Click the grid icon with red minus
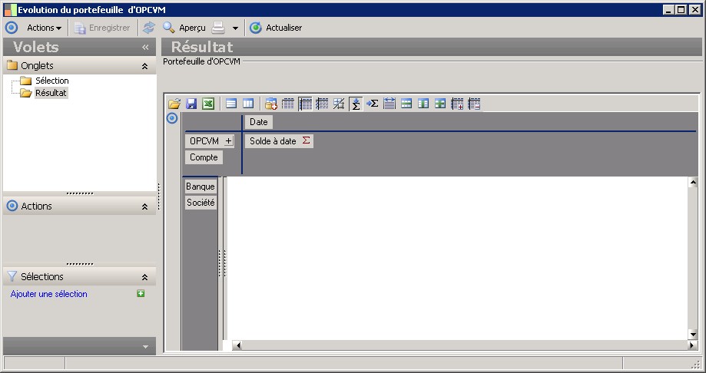 coord(474,104)
